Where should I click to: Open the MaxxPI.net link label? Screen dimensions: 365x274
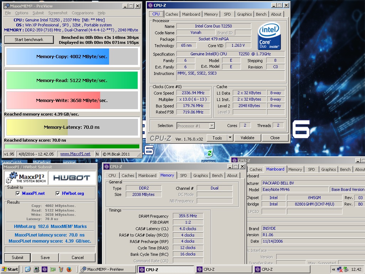(x=33, y=193)
